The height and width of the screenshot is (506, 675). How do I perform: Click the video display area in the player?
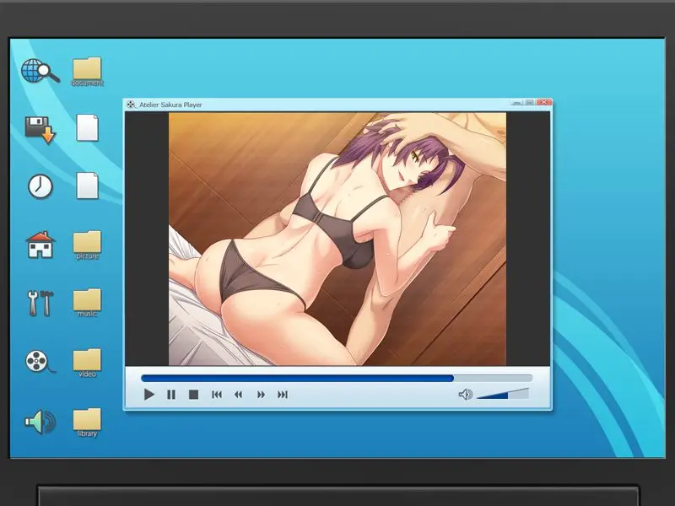click(x=337, y=239)
